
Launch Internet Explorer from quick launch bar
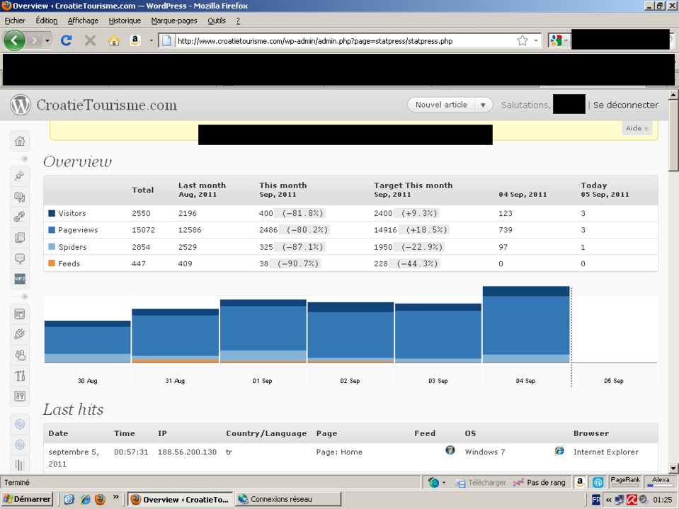85,500
